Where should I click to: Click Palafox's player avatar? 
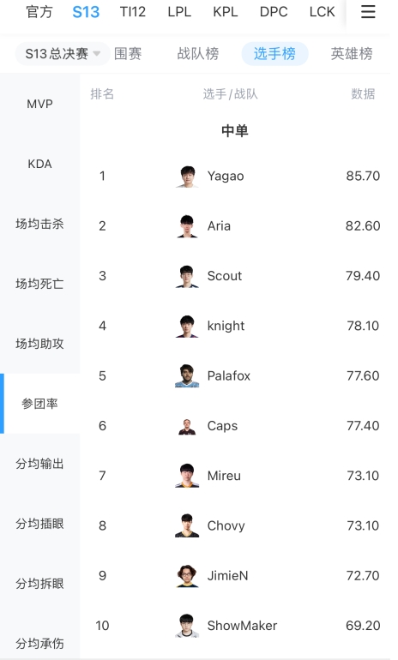(x=187, y=376)
